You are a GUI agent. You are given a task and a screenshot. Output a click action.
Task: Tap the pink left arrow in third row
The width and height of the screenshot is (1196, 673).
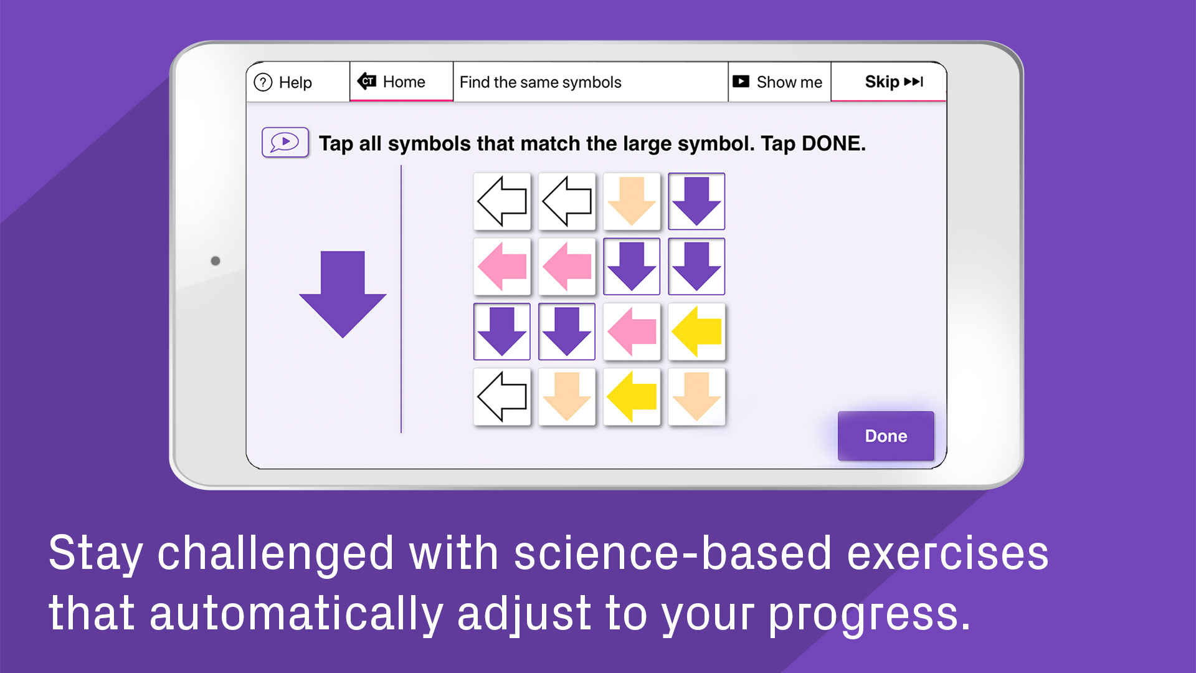(x=632, y=332)
